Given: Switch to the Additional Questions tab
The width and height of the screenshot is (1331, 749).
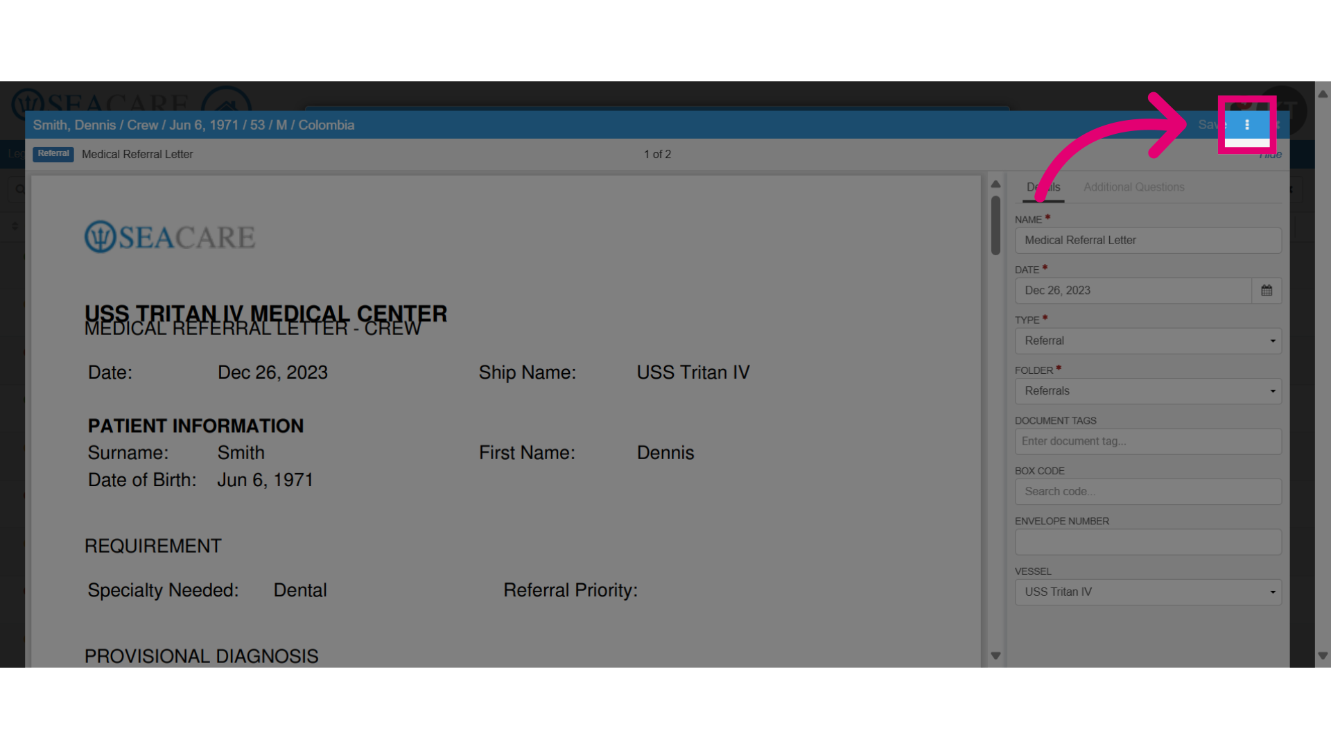Looking at the screenshot, I should [x=1133, y=187].
